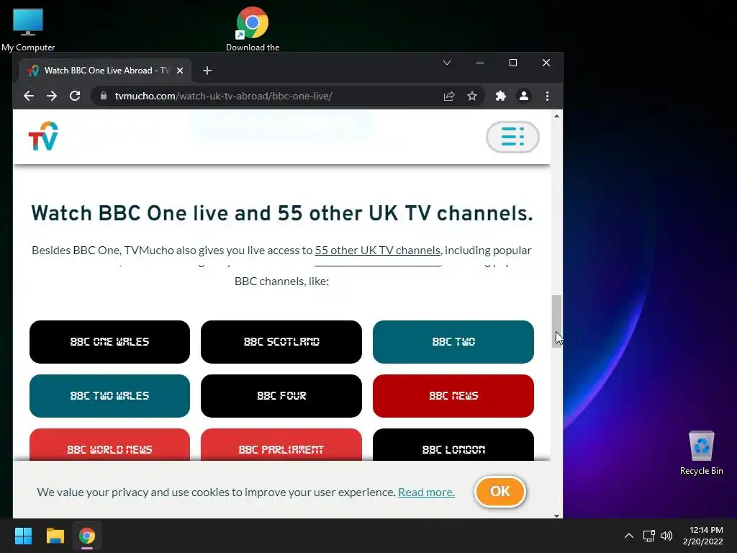737x553 pixels.
Task: Open BBC London channel
Action: click(x=453, y=445)
